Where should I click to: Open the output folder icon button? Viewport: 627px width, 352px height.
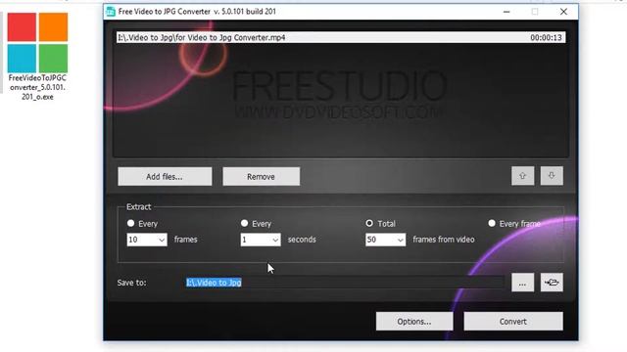tap(552, 283)
